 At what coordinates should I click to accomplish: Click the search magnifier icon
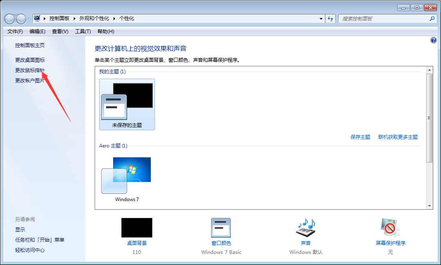point(432,18)
